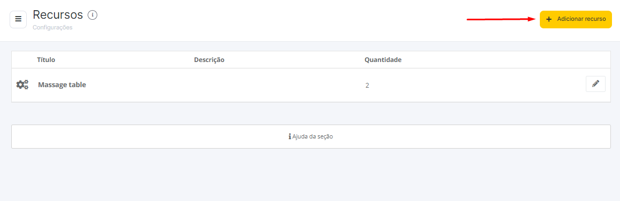This screenshot has height=201, width=620.
Task: Open the hamburger navigation menu
Action: [18, 19]
